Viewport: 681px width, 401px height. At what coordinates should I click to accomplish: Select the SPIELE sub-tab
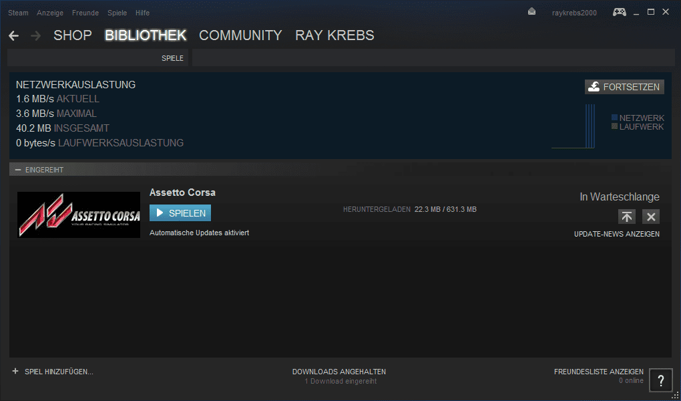tap(172, 58)
